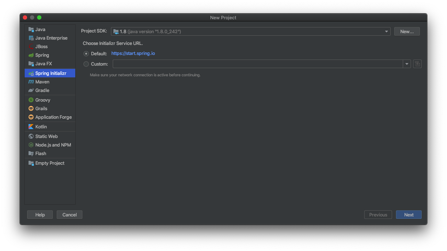The width and height of the screenshot is (447, 251).
Task: Click the network connection hint text
Action: (145, 75)
